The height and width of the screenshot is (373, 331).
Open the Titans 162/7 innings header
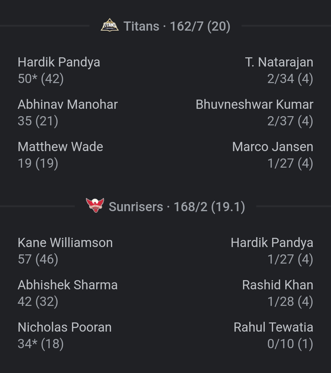point(177,26)
